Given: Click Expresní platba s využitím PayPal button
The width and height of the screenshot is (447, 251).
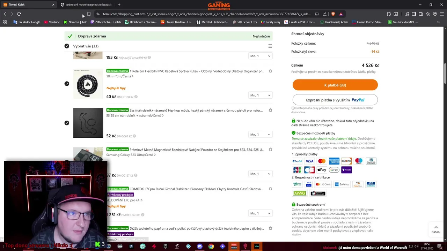Looking at the screenshot, I should [x=335, y=100].
